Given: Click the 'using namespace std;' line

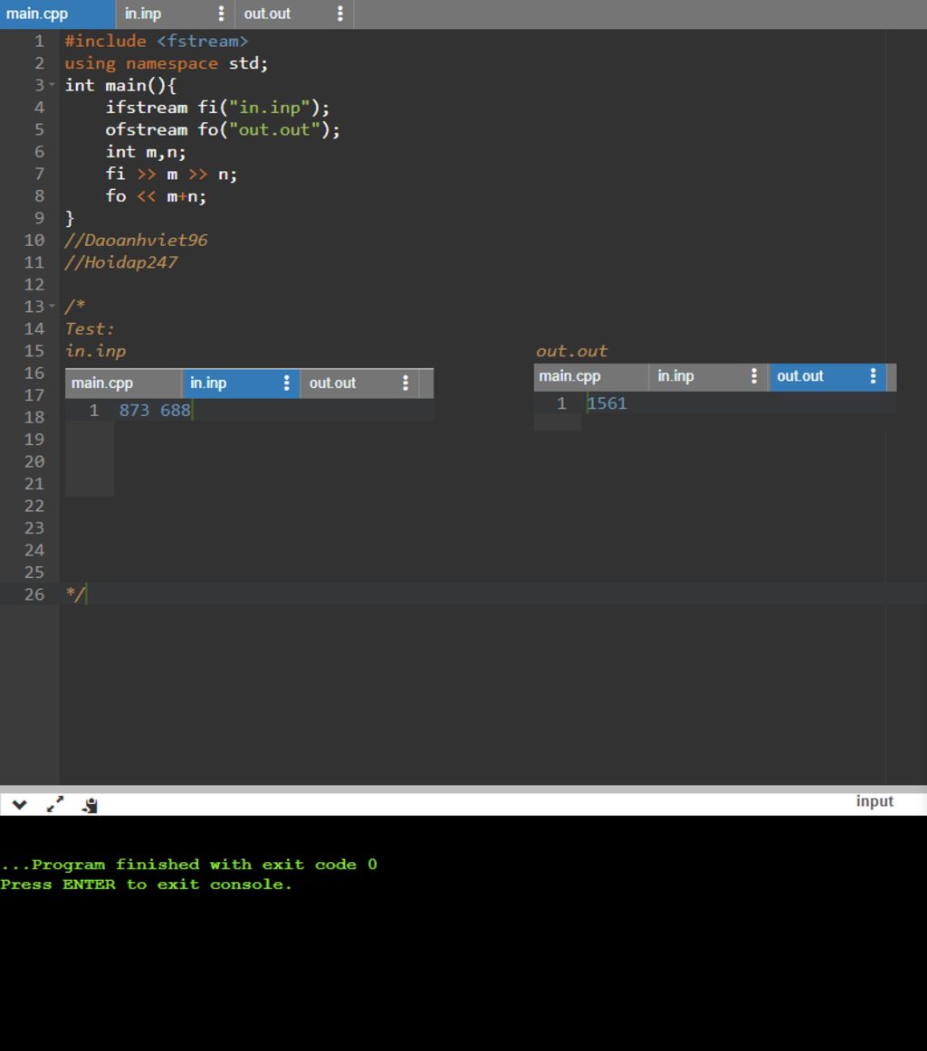Looking at the screenshot, I should point(167,63).
